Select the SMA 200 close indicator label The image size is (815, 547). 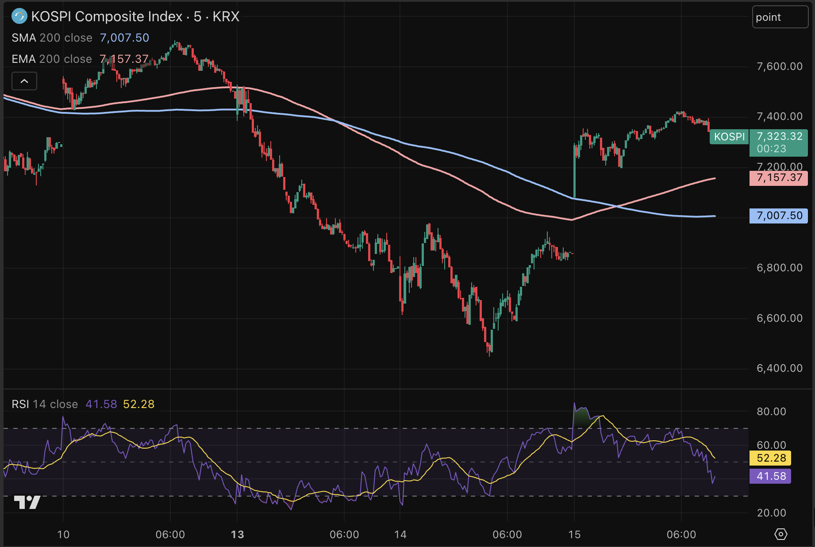pos(52,38)
